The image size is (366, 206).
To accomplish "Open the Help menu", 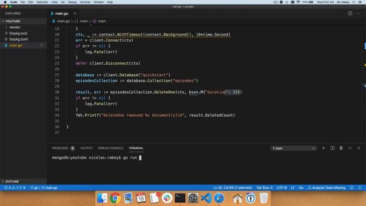I will pos(110,2).
